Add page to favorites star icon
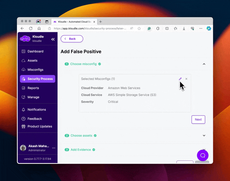 click(139, 29)
